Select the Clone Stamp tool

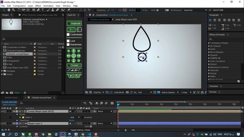53,10
